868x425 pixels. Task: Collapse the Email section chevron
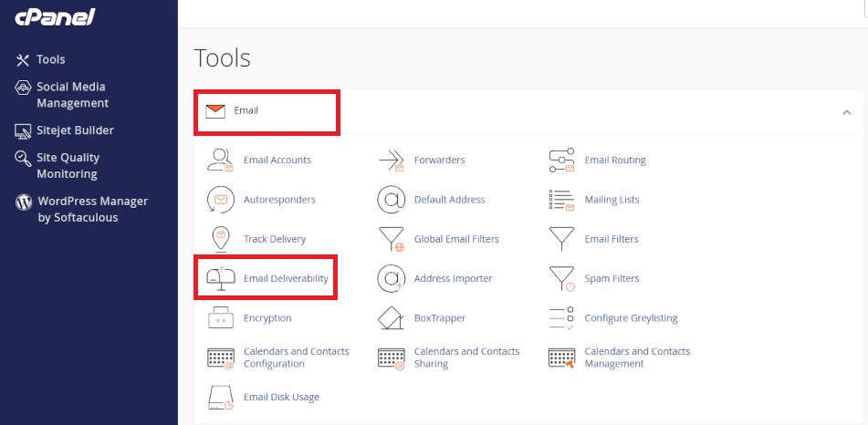(846, 112)
